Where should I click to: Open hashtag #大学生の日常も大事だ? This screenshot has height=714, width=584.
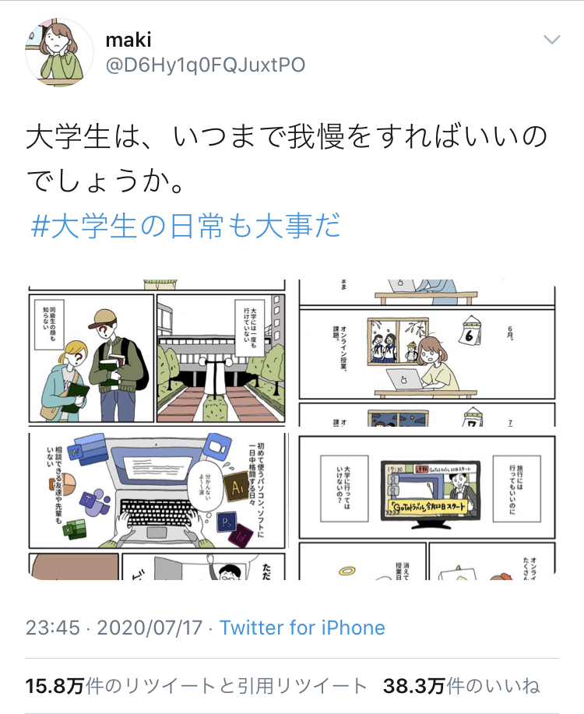point(185,226)
